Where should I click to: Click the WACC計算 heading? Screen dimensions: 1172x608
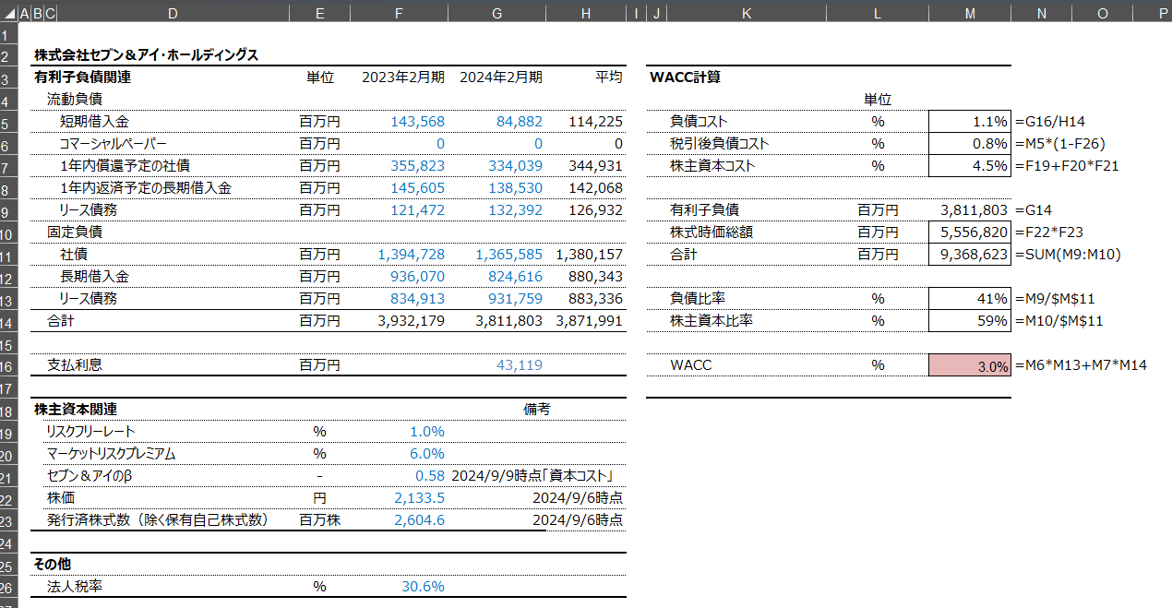point(685,77)
